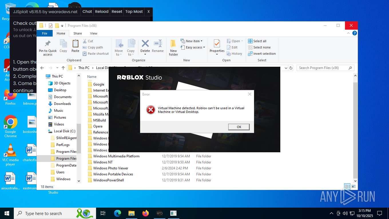Open the History item in ribbon
The height and width of the screenshot is (219, 389).
tap(234, 54)
